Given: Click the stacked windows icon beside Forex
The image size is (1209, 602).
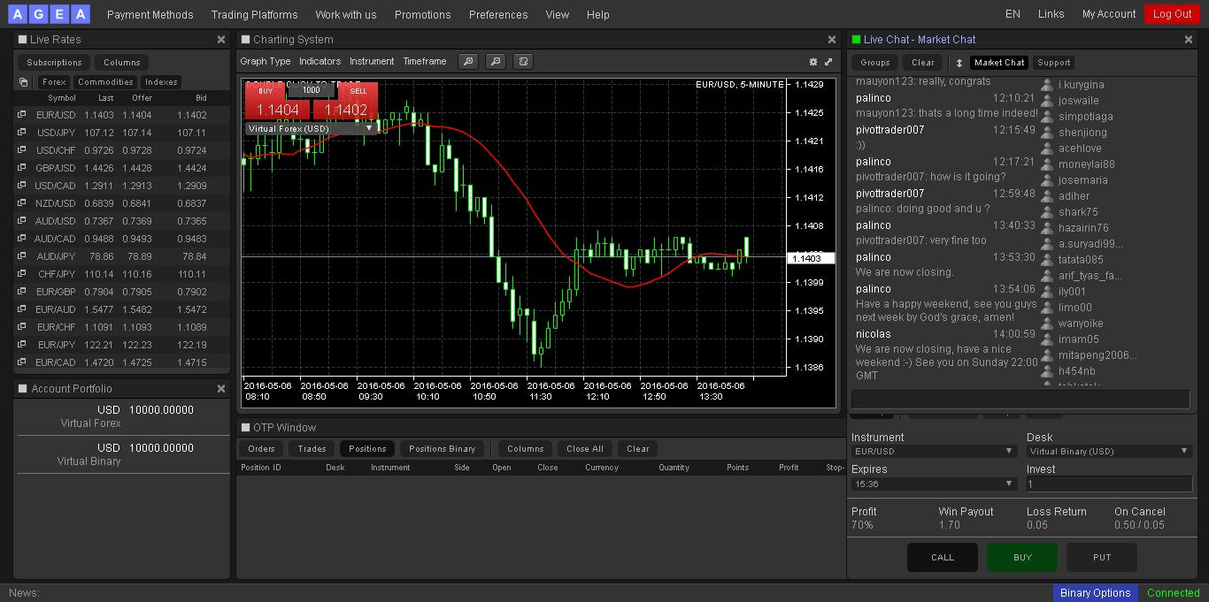Looking at the screenshot, I should (24, 82).
